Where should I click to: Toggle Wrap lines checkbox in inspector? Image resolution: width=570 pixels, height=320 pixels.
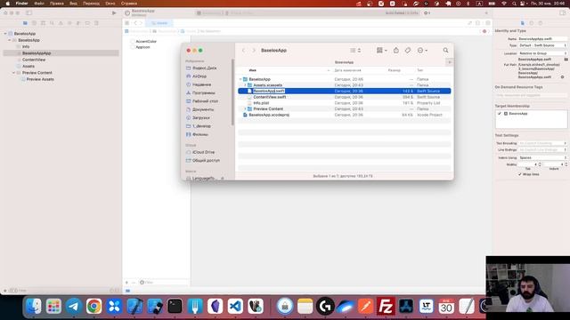520,174
